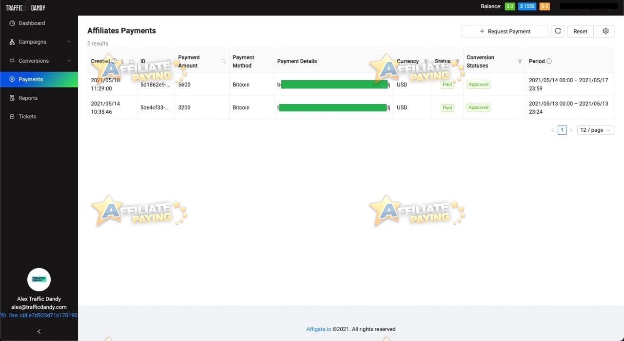Open the 12 / page size dropdown
The width and height of the screenshot is (624, 341).
pyautogui.click(x=595, y=130)
